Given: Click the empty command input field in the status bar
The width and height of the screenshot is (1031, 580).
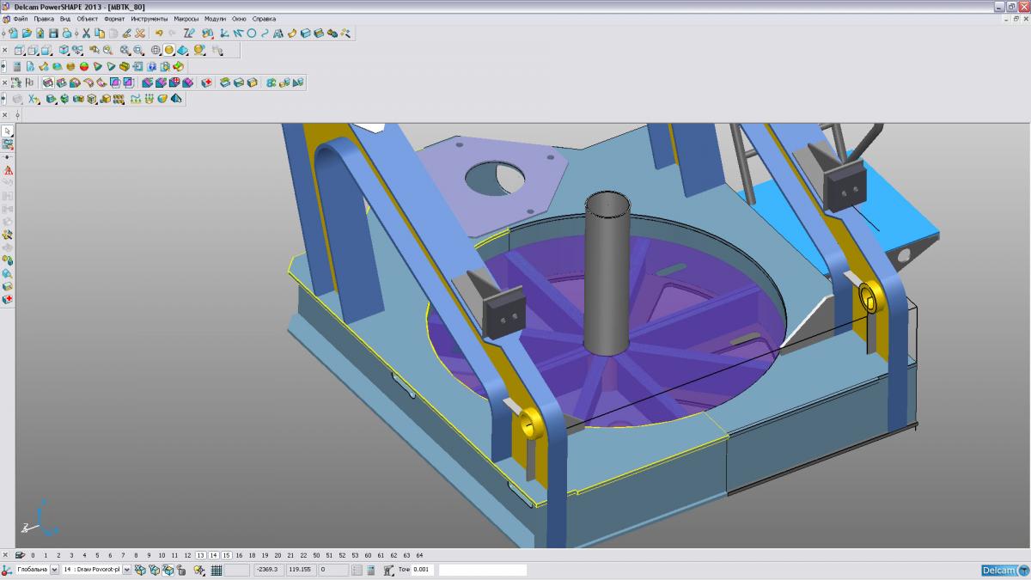Looking at the screenshot, I should point(483,570).
